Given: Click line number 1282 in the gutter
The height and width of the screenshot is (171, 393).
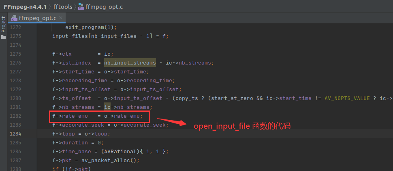Looking at the screenshot, I should [x=15, y=116].
